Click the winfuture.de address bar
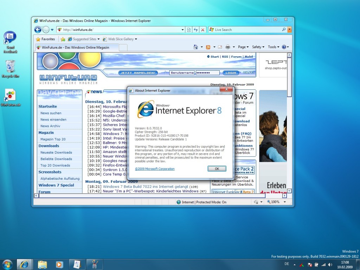 [121, 30]
